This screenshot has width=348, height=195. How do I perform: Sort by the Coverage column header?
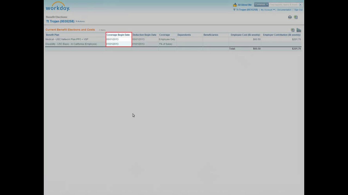(x=164, y=35)
